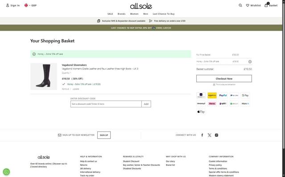The width and height of the screenshot is (285, 177).
Task: Open the Women menu
Action: click(134, 14)
